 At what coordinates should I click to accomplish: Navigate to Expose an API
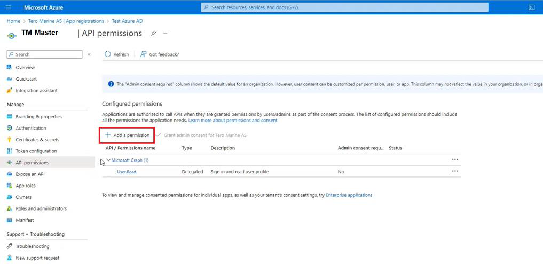click(30, 174)
